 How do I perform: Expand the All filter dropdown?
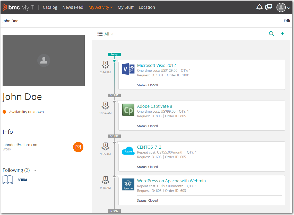(108, 34)
